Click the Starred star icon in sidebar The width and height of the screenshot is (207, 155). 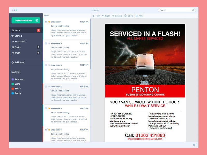[x=12, y=36]
